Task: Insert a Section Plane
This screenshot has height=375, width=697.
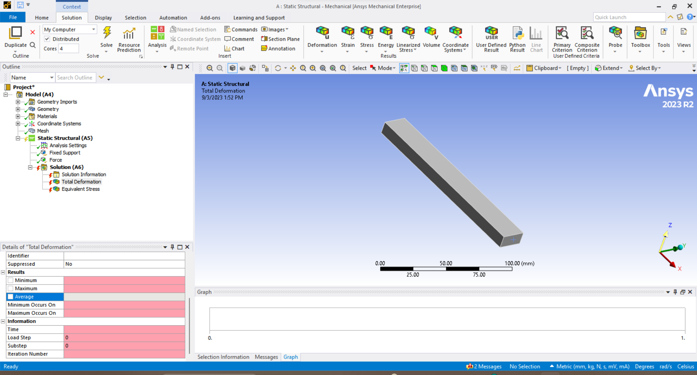Action: point(280,39)
